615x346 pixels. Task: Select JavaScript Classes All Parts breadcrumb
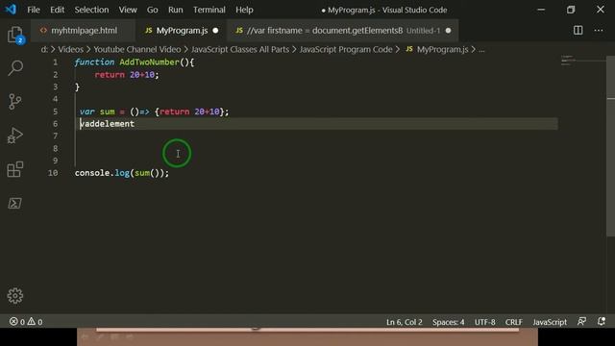[x=240, y=49]
